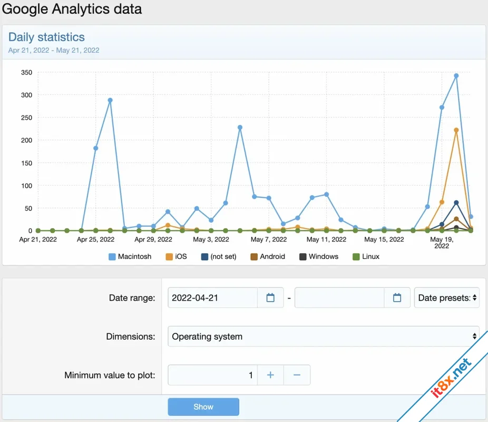Toggle Android series in chart legend
Viewport: 488px width, 422px height.
tap(268, 256)
